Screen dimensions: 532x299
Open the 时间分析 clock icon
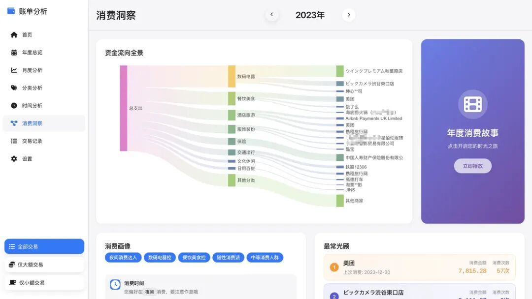(14, 106)
